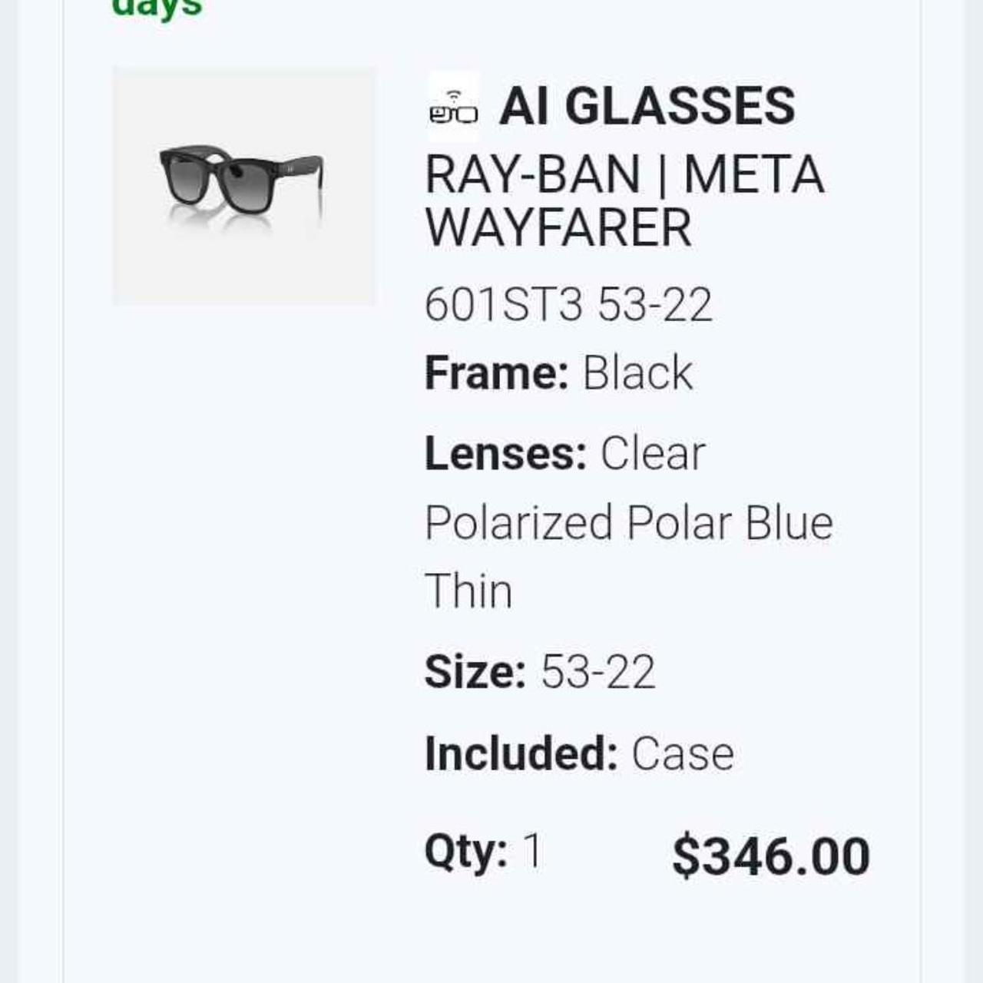The image size is (983, 983).
Task: Click the Thin lens text
Action: (x=468, y=591)
